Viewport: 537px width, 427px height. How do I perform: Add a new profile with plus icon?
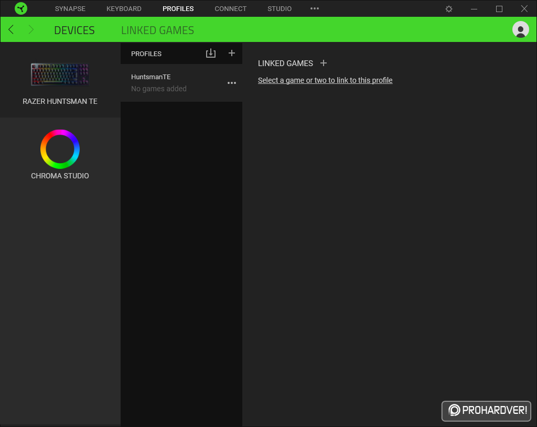click(x=231, y=53)
